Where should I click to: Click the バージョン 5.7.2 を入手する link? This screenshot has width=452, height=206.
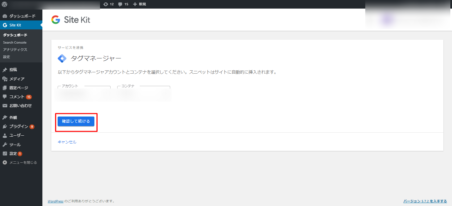[425, 201]
